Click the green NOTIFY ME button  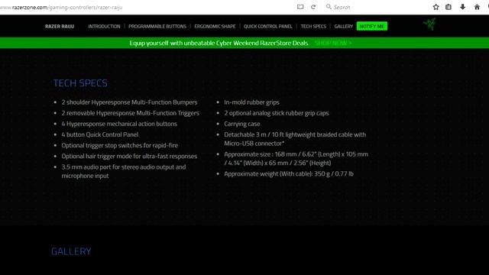(372, 26)
